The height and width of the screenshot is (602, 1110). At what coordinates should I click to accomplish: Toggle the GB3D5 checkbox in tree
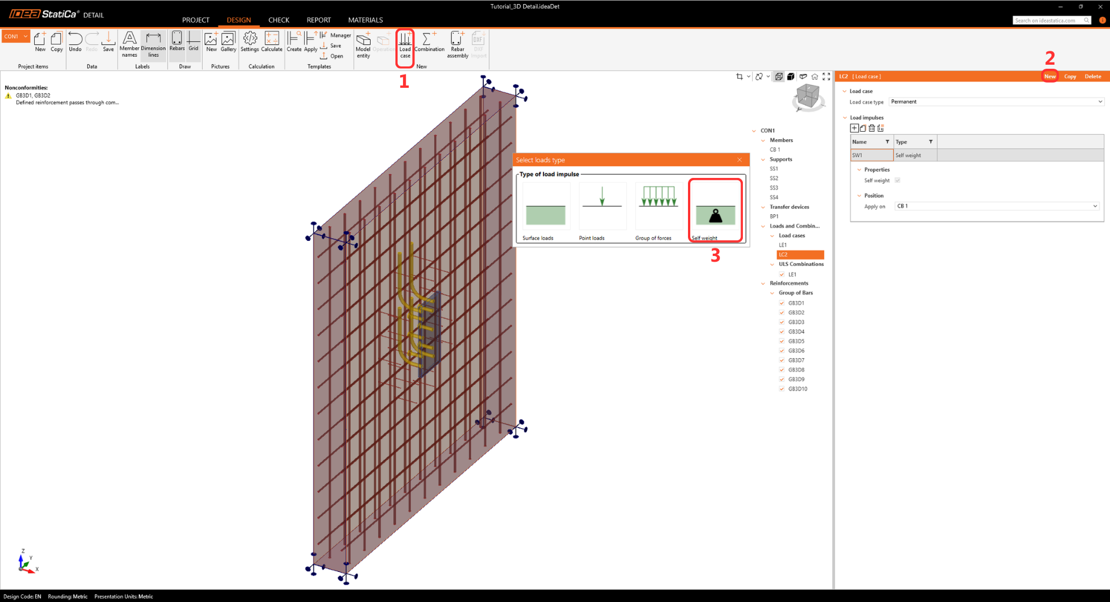782,341
